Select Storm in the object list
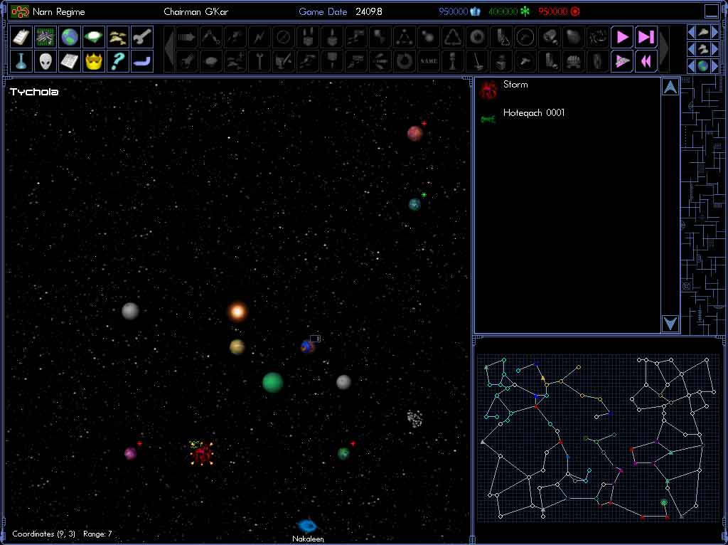 (515, 85)
